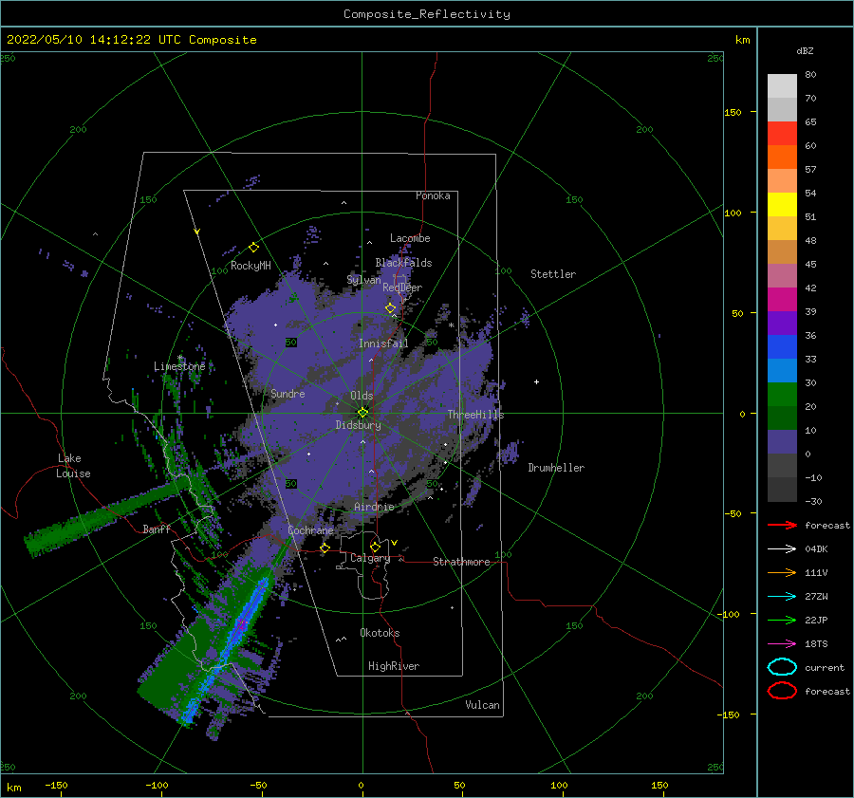The height and width of the screenshot is (798, 854).
Task: Click the Lacombe label
Action: click(x=410, y=238)
